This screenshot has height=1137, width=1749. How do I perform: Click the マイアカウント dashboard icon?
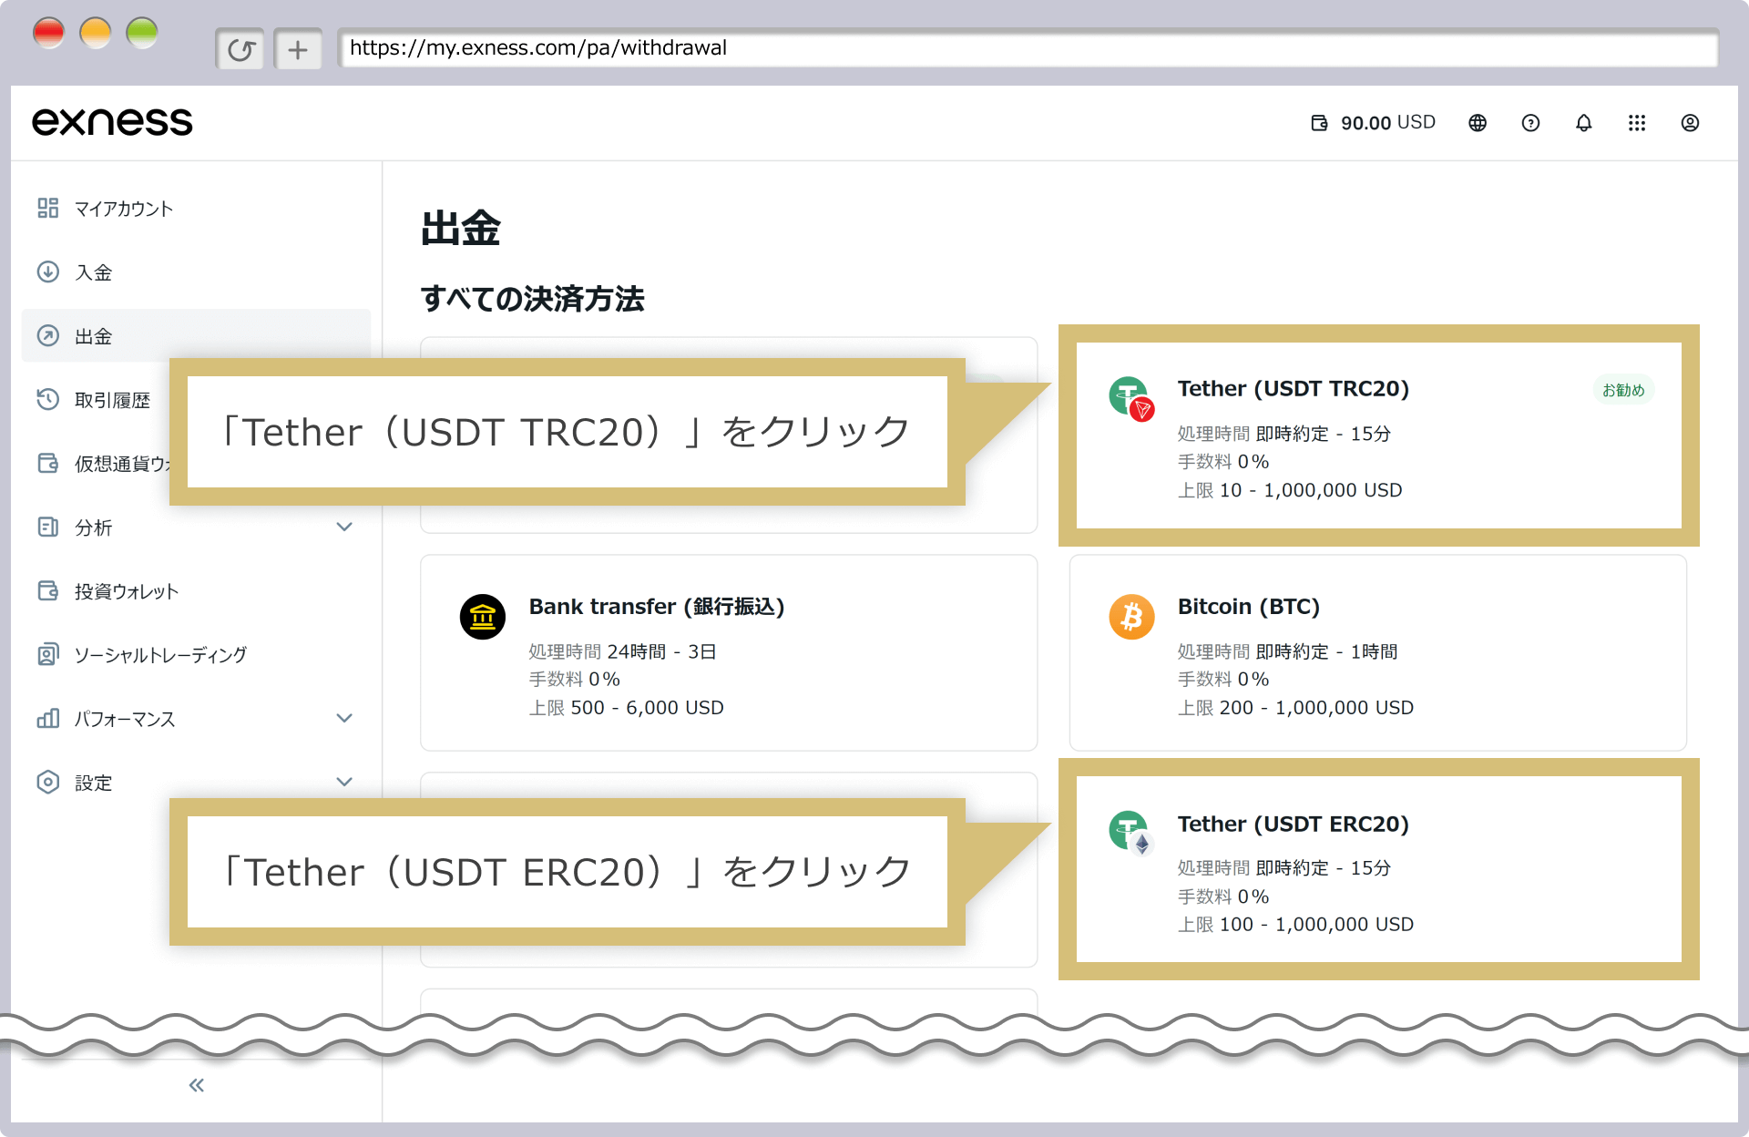point(48,209)
